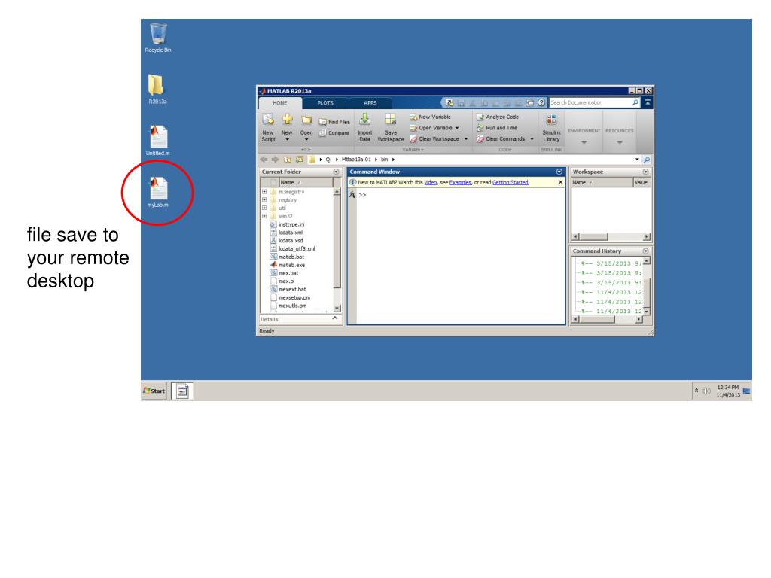This screenshot has width=771, height=578.
Task: Open the address bar path dropdown
Action: (x=637, y=160)
